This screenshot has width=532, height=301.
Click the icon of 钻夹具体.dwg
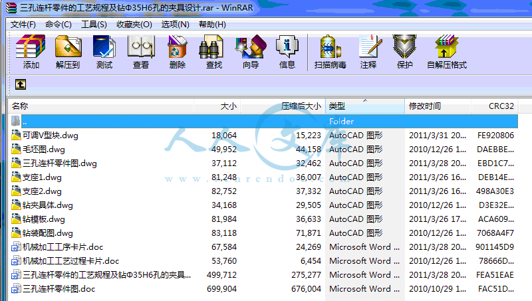16,205
